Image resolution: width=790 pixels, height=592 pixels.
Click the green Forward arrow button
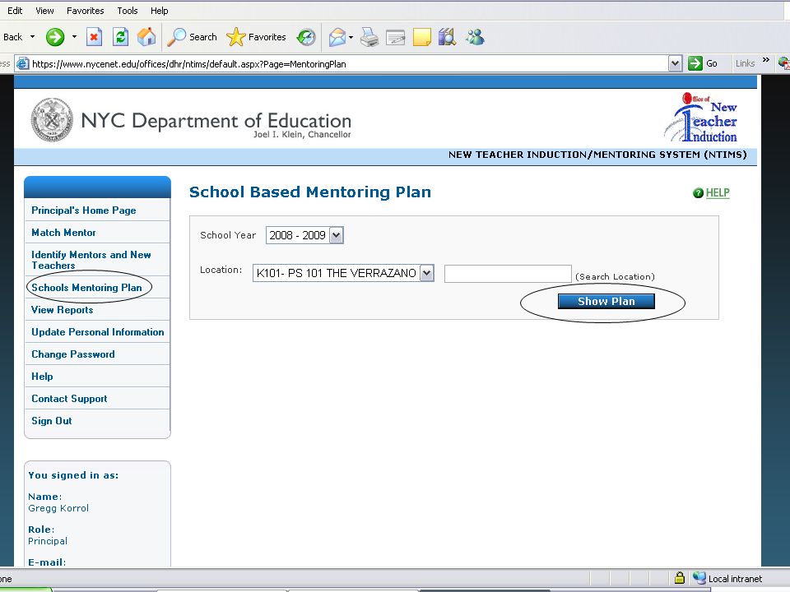tap(55, 37)
